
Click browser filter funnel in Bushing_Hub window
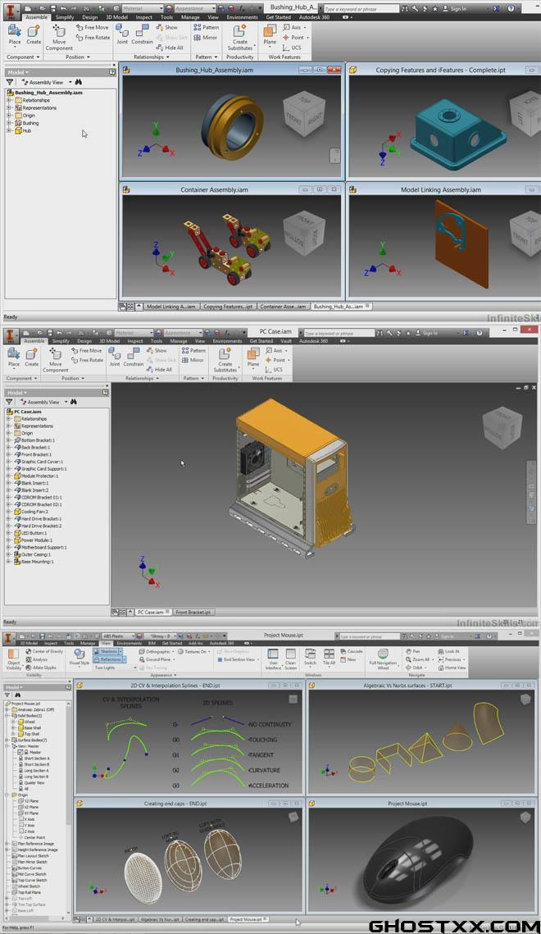10,82
